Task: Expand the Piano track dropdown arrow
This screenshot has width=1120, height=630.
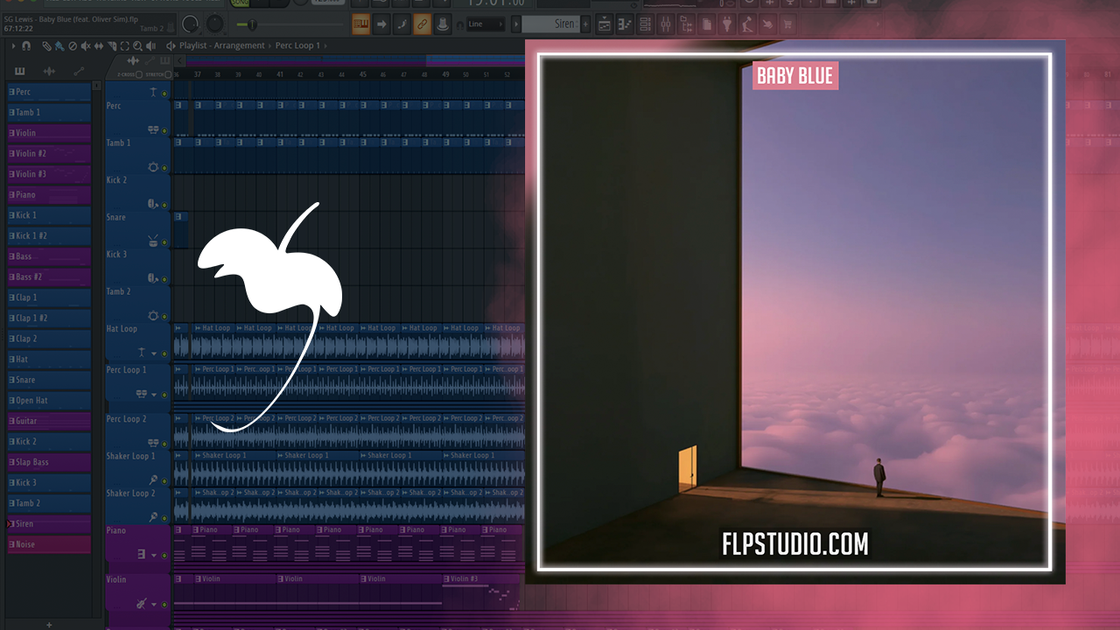Action: click(154, 556)
